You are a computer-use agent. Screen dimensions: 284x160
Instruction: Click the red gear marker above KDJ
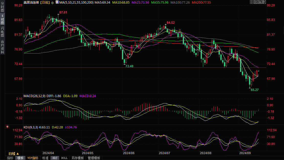(x=7, y=127)
